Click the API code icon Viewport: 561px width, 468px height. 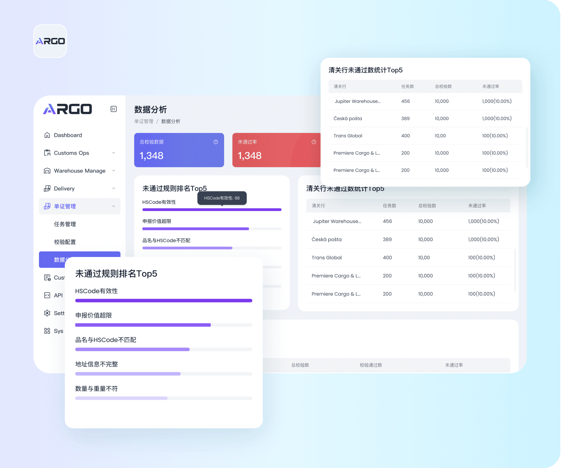click(47, 295)
